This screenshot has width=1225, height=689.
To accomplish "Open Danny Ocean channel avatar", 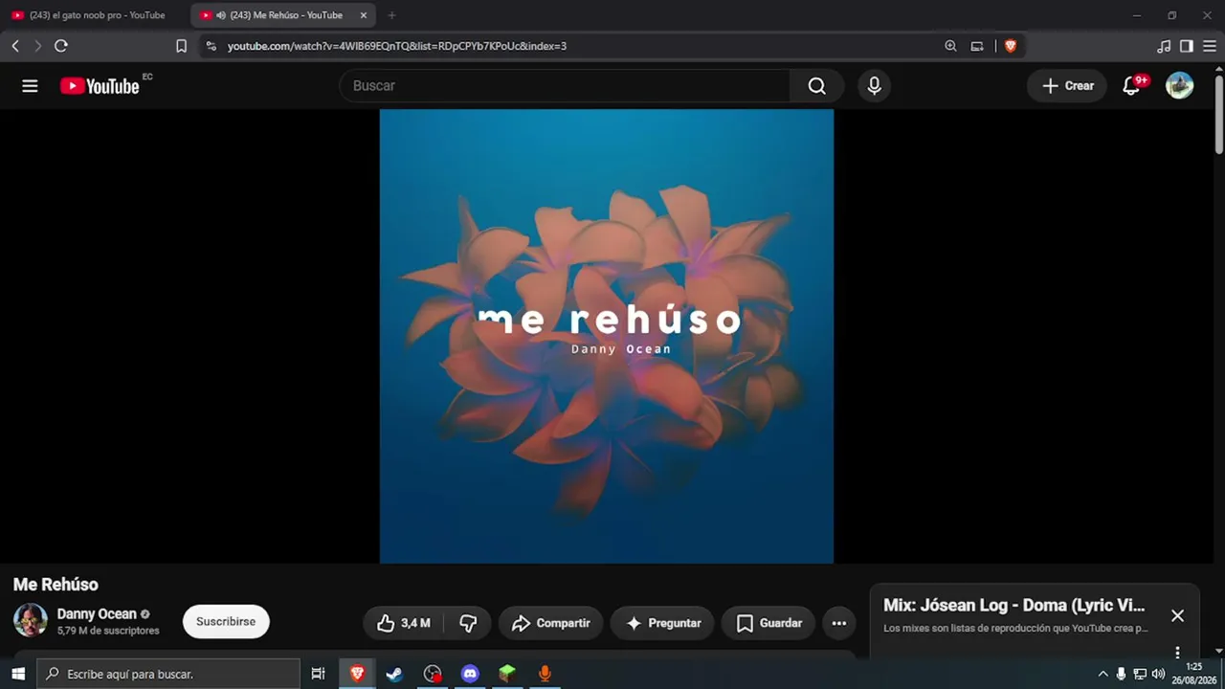I will pos(30,620).
